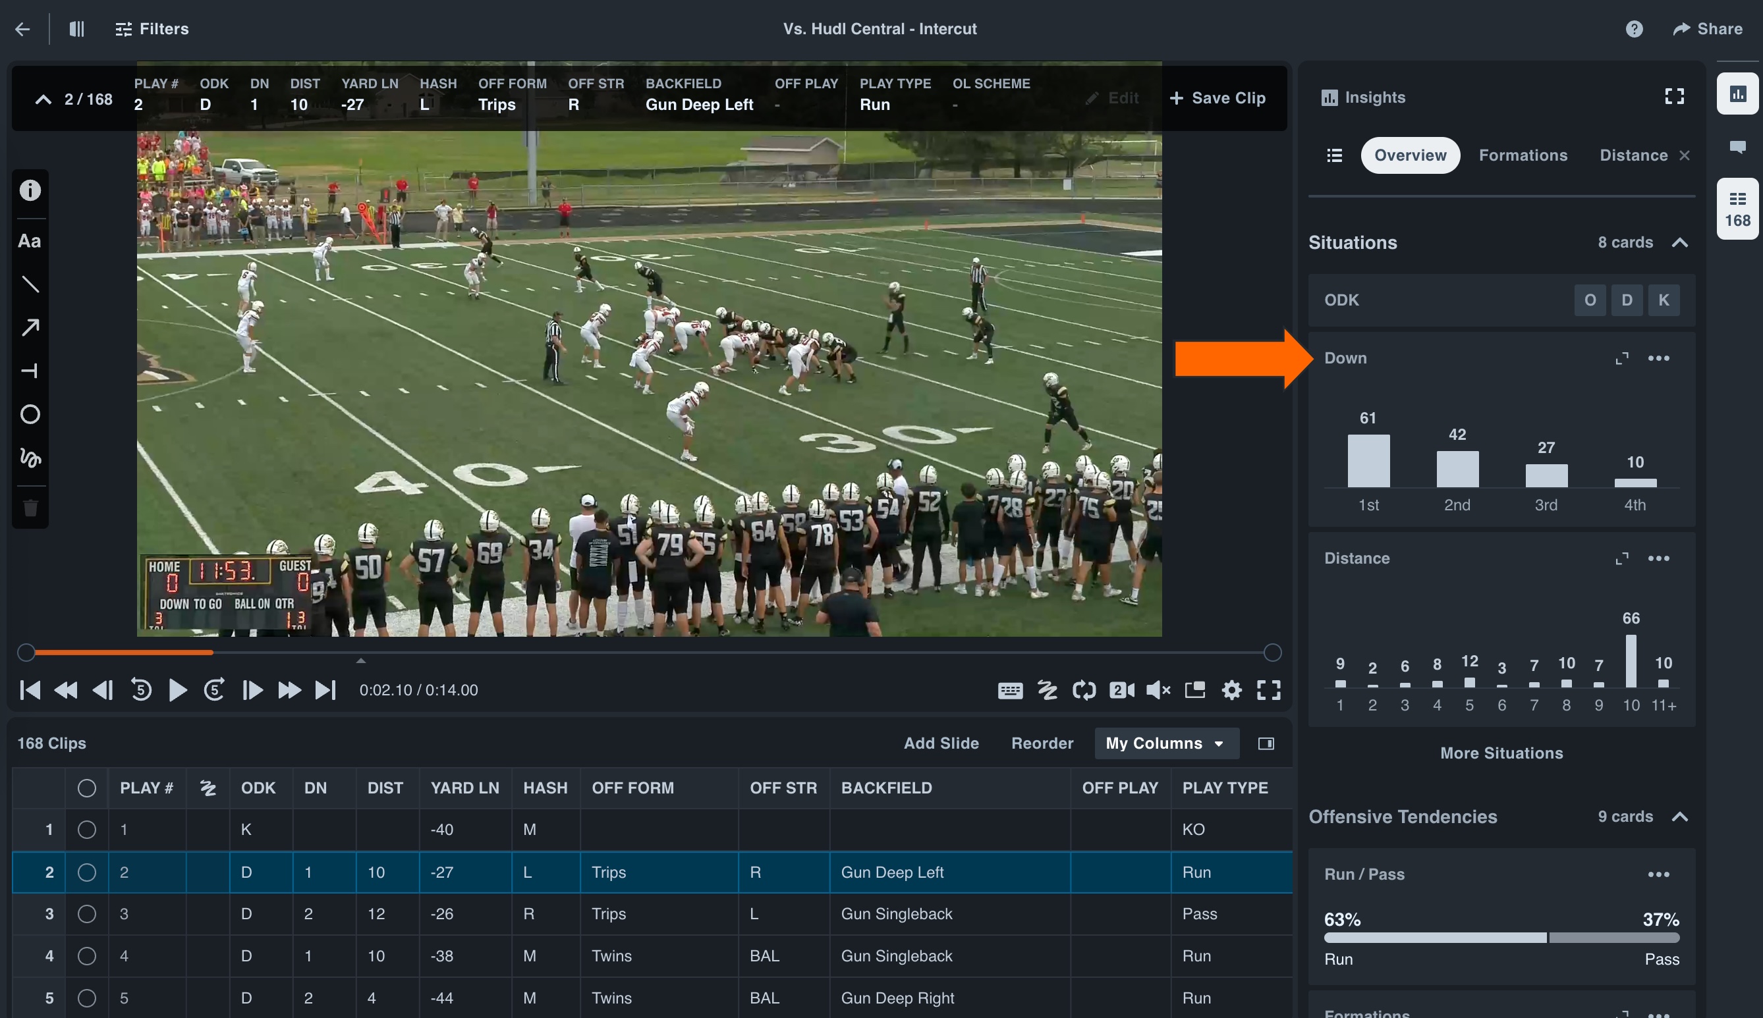Step back one frame
This screenshot has width=1763, height=1018.
pos(103,690)
